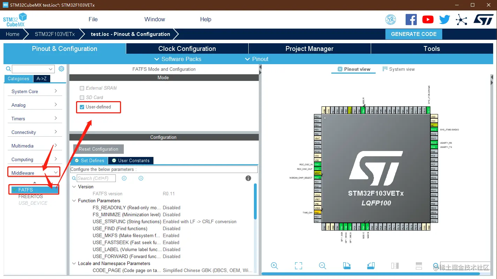Open the Help menu

click(x=206, y=20)
